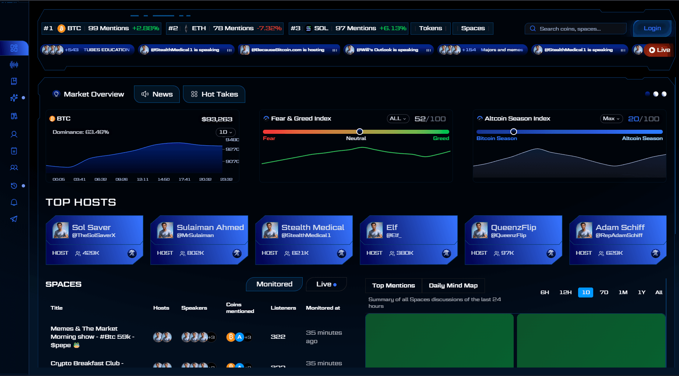Switch to the Hot Takes tab
Image resolution: width=679 pixels, height=376 pixels.
pyautogui.click(x=214, y=94)
